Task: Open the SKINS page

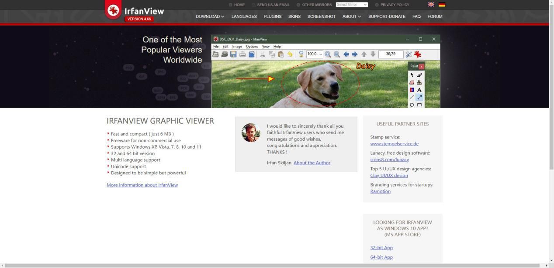Action: pos(294,17)
